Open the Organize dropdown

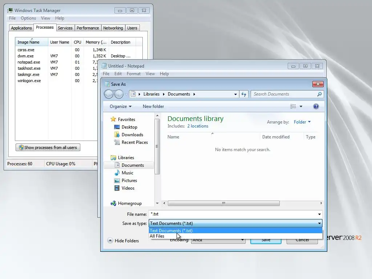(x=121, y=106)
